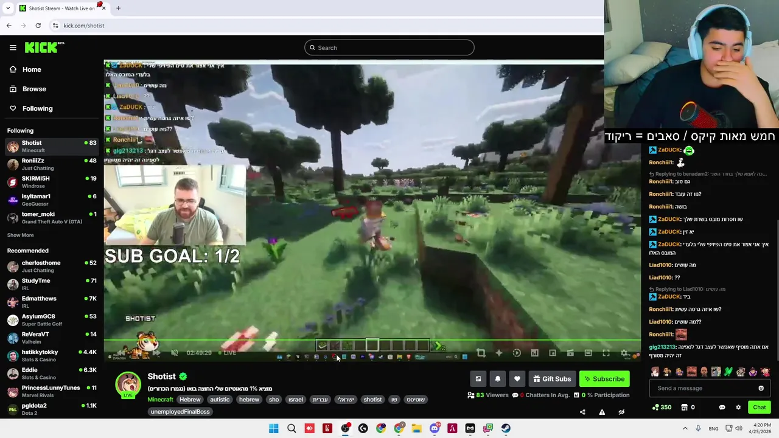Click the kick.com/shotist address bar

tap(326, 26)
